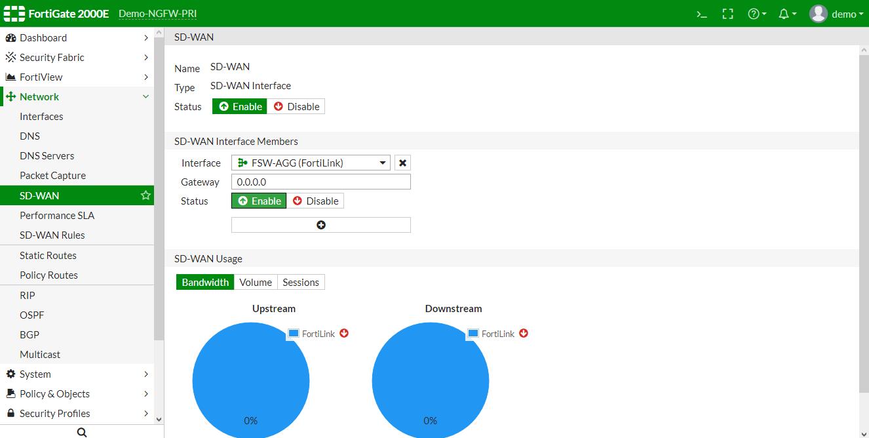Toggle the Downstream FortiLink legend swatch

(473, 334)
